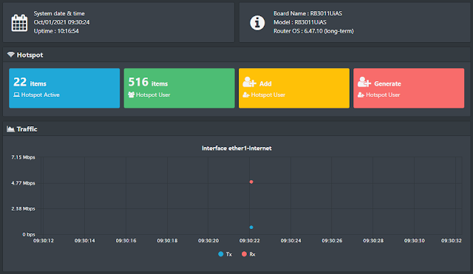Viewport: 473px width, 274px height.
Task: Click the Hotspot section heading
Action: pyautogui.click(x=30, y=55)
